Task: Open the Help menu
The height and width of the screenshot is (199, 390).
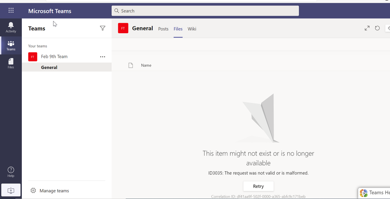Action: 11,172
